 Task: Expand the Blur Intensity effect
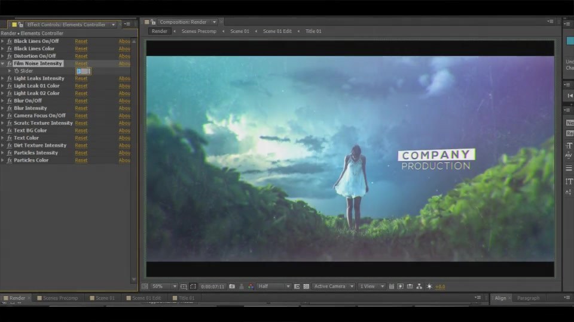(x=3, y=108)
